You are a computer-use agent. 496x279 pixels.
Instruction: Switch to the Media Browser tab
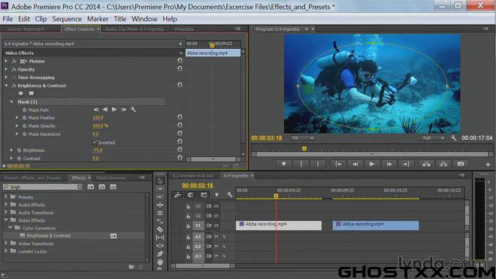pyautogui.click(x=111, y=178)
